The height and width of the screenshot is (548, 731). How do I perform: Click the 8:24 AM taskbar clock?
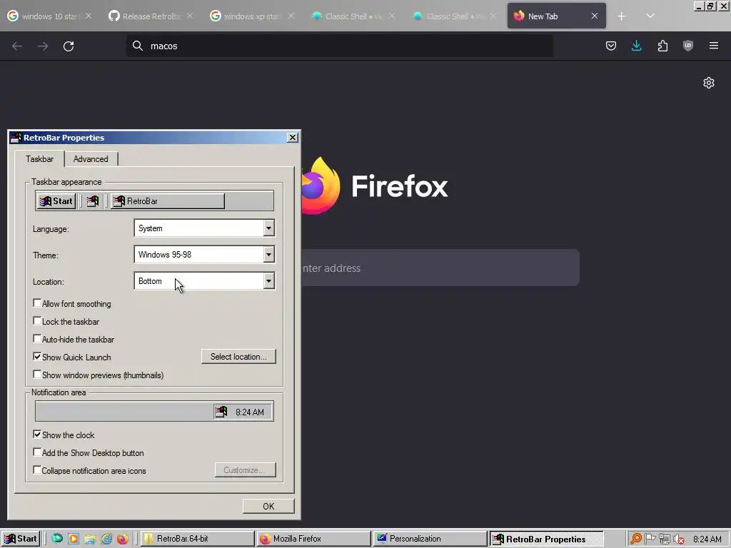[707, 539]
